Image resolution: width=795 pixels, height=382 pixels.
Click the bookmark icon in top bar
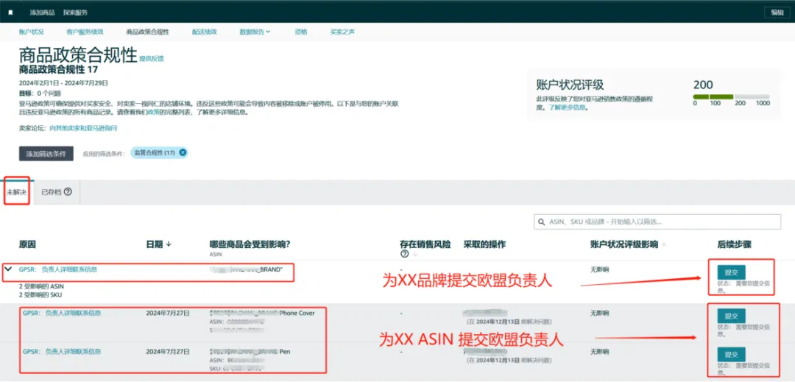(10, 13)
